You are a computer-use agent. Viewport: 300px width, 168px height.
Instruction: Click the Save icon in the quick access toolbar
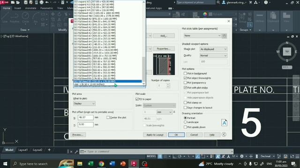[x=25, y=2]
